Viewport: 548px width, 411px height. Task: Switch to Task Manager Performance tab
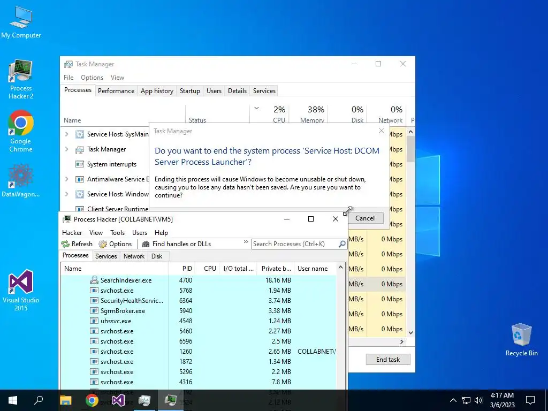point(116,91)
